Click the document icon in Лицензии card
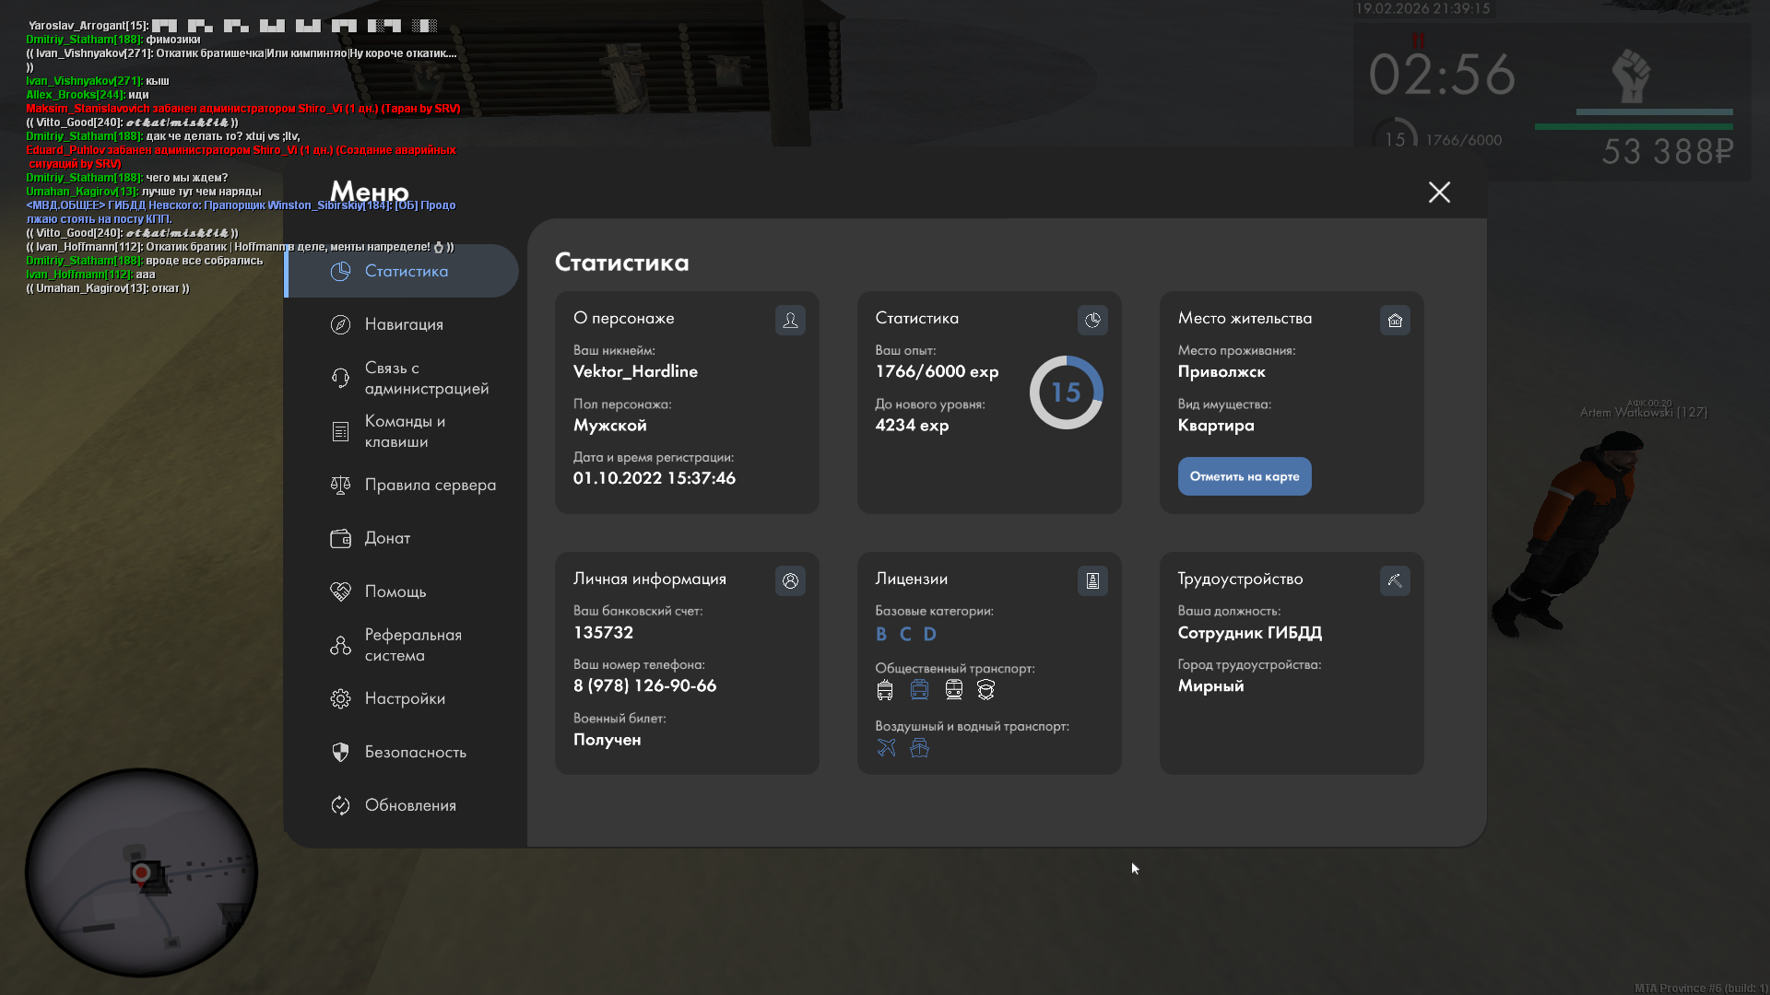 (x=1092, y=580)
